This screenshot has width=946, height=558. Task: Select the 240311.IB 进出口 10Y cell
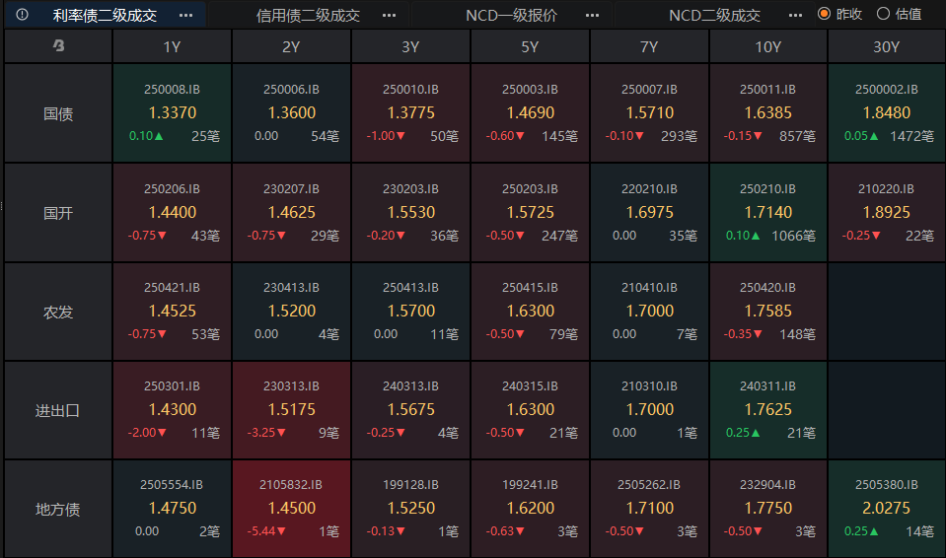[x=768, y=409]
